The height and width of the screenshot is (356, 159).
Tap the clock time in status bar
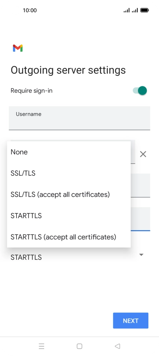pos(30,10)
